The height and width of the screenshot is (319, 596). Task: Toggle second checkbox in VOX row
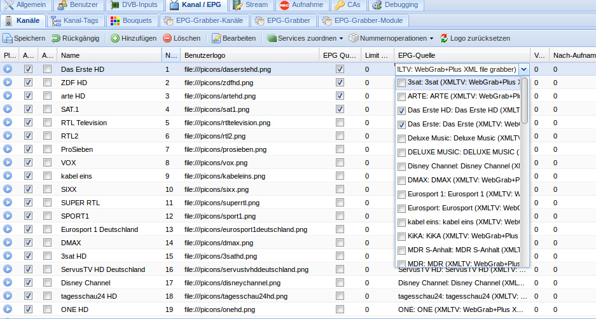pos(47,162)
